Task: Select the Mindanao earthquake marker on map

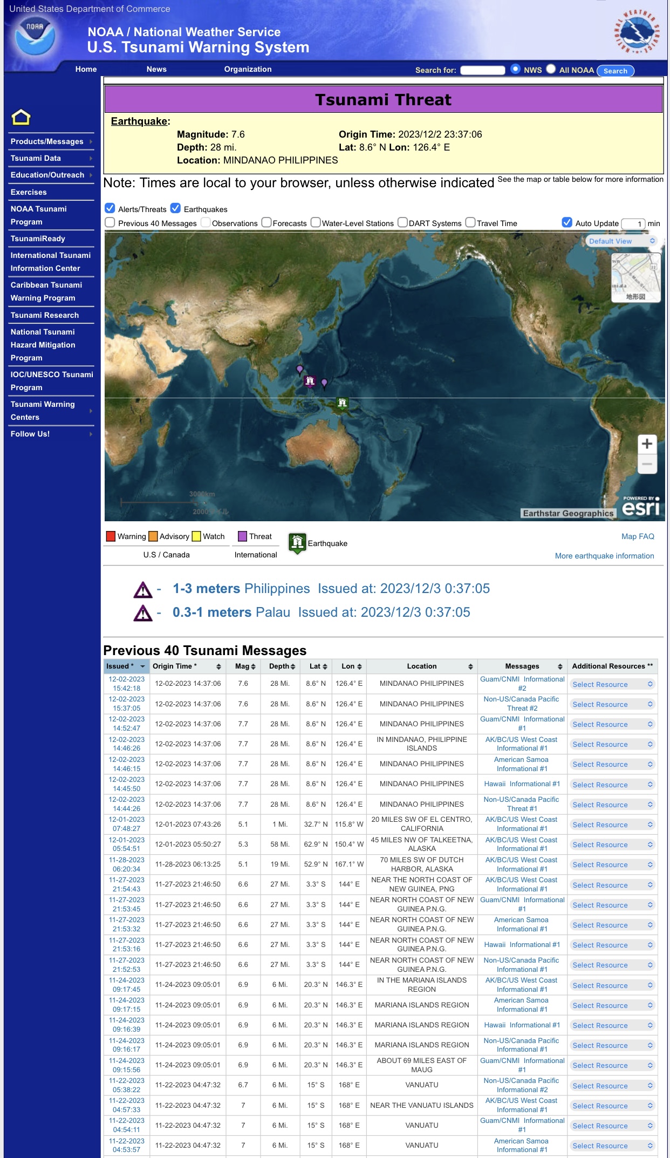Action: coord(310,382)
